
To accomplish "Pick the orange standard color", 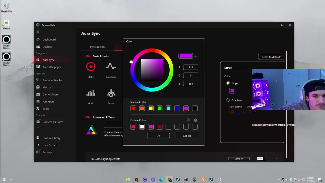I will point(142,108).
